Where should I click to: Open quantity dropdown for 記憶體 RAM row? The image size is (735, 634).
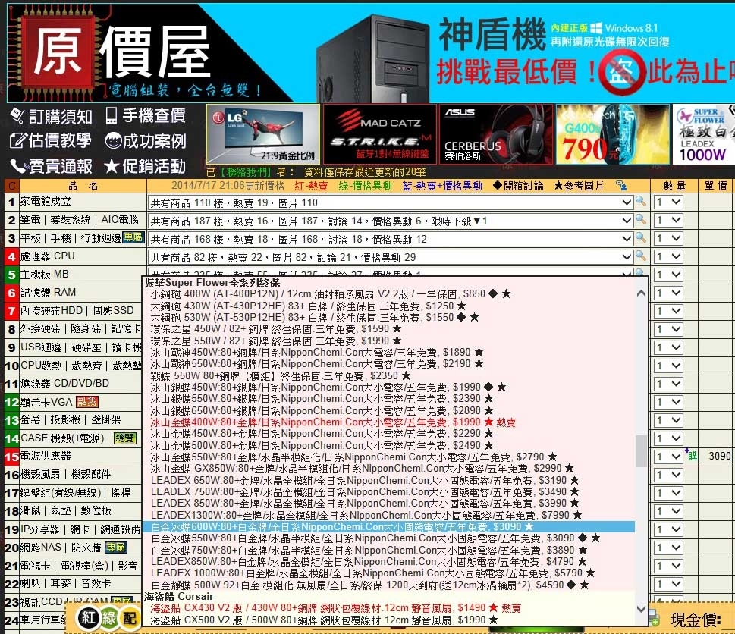tap(668, 293)
